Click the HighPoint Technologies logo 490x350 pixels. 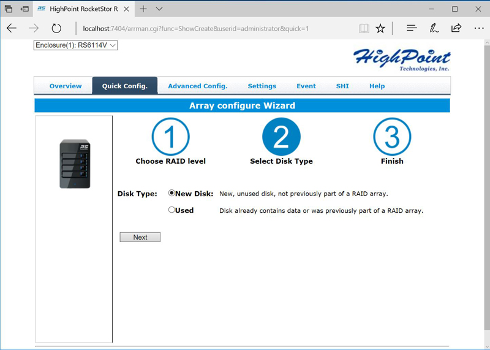[x=402, y=60]
